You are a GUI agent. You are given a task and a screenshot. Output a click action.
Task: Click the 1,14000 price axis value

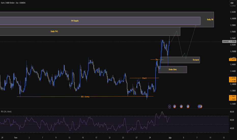pos(233,84)
